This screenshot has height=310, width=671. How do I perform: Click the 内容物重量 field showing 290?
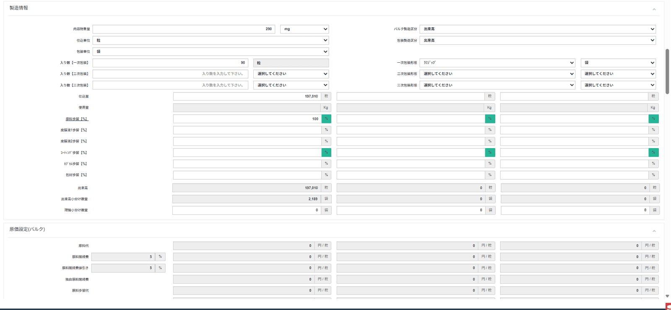pos(184,29)
